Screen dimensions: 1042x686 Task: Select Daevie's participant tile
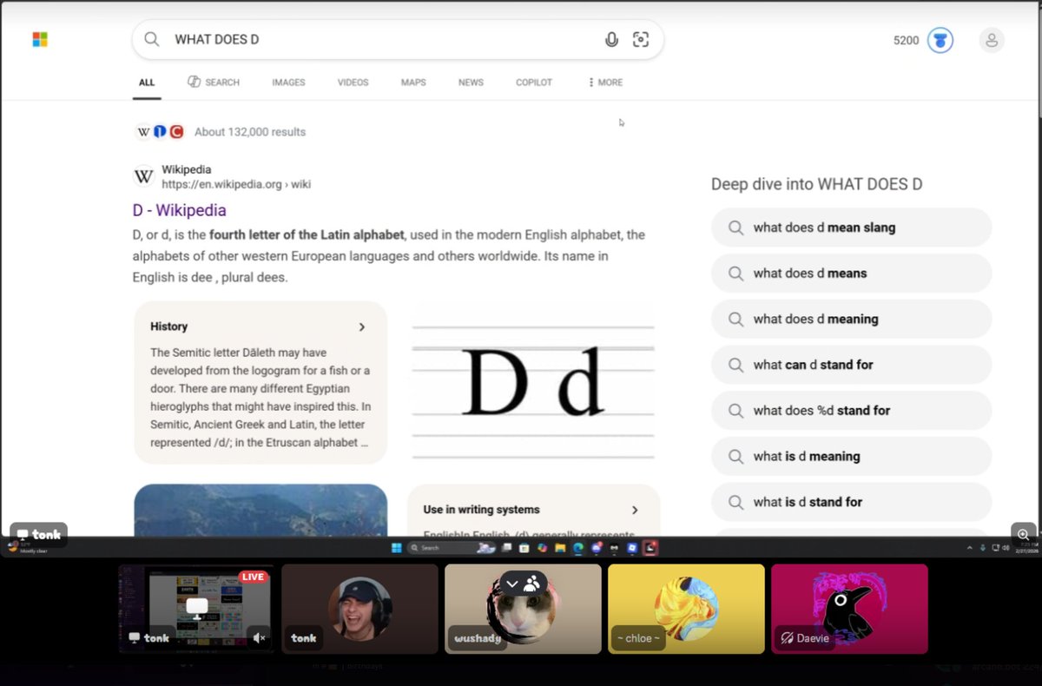pyautogui.click(x=849, y=609)
